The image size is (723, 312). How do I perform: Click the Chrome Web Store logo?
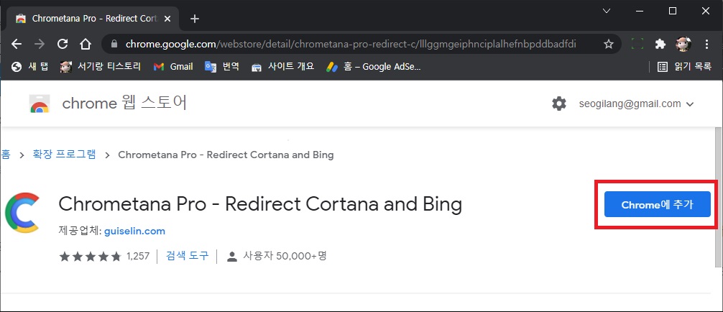click(40, 104)
